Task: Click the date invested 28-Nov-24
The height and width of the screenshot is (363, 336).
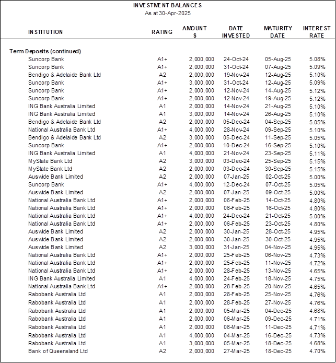Action: point(236,130)
